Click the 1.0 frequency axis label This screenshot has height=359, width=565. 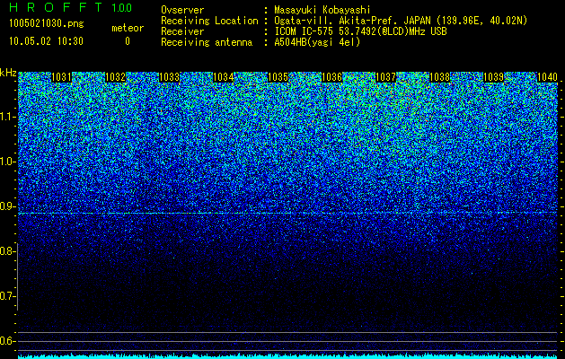pos(7,162)
